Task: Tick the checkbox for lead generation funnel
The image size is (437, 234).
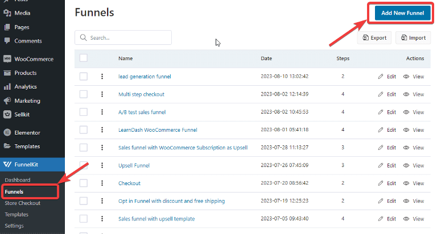Action: click(84, 76)
